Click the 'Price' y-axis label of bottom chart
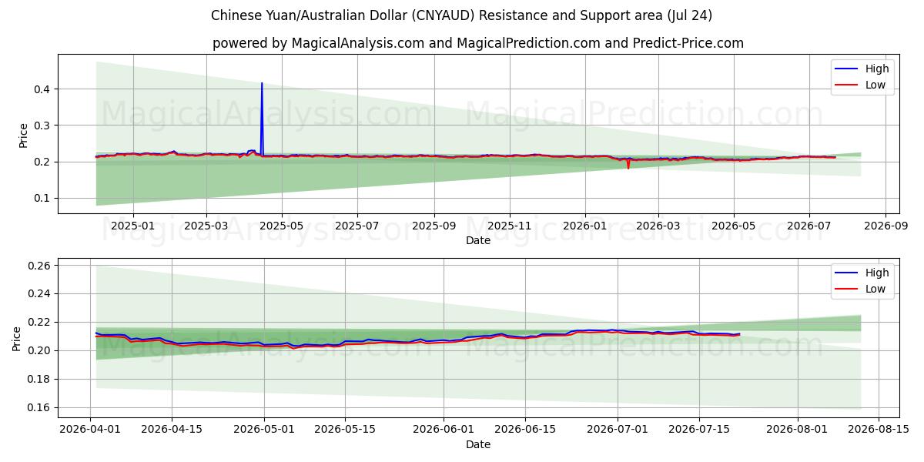Image resolution: width=924 pixels, height=462 pixels. 16,338
